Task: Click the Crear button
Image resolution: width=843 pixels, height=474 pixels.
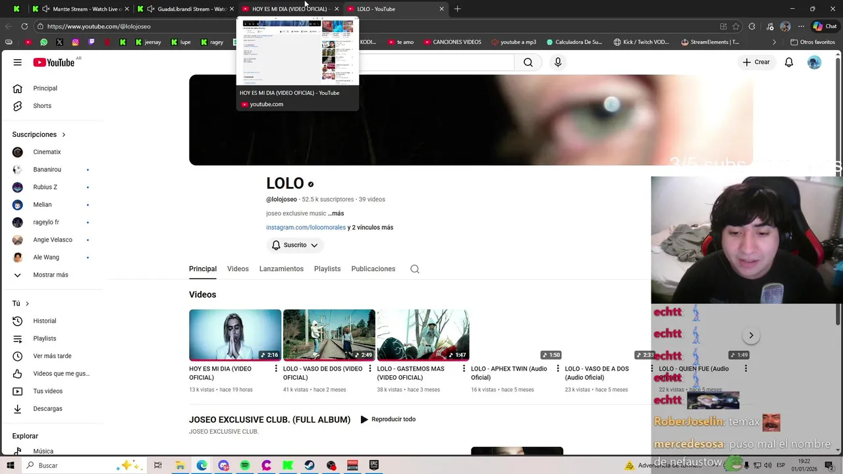Action: (756, 62)
